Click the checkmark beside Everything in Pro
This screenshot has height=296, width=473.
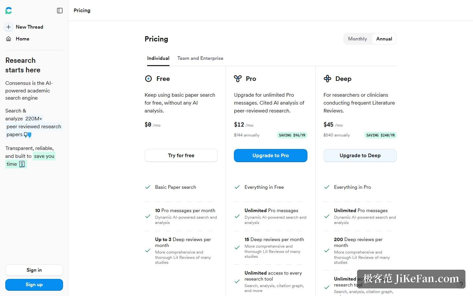(327, 187)
